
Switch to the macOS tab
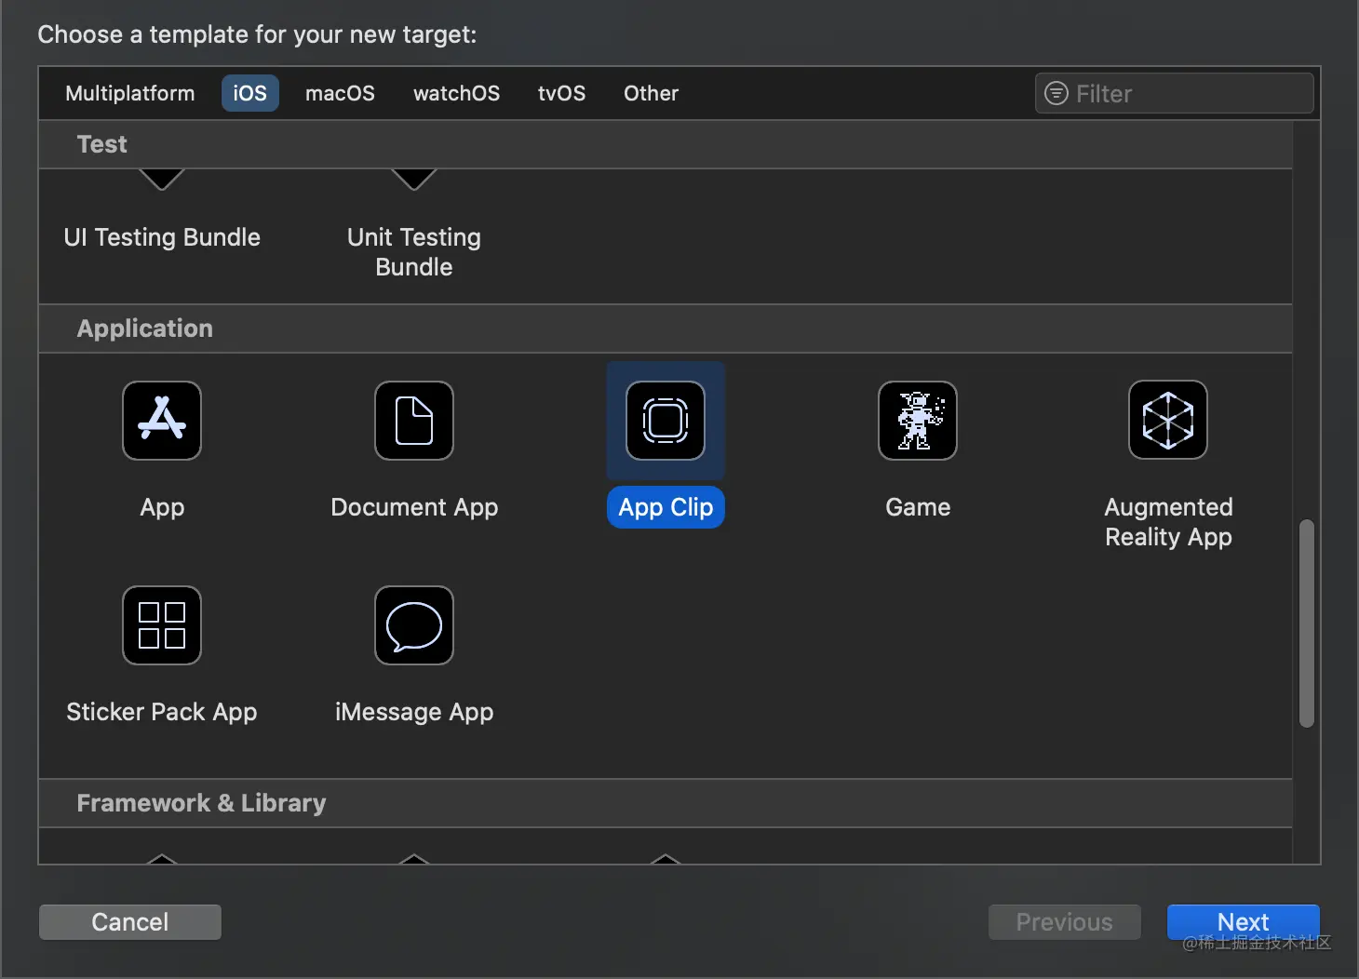pyautogui.click(x=340, y=93)
